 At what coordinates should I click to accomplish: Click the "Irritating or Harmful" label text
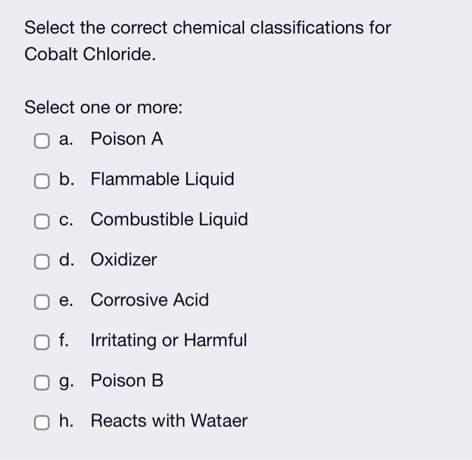pos(169,341)
